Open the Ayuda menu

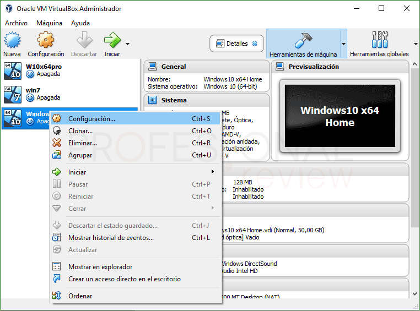80,23
